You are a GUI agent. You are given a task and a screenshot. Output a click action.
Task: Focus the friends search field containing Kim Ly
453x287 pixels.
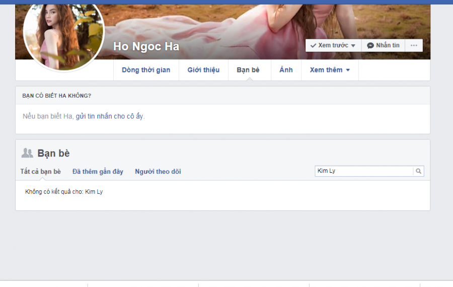click(x=364, y=171)
